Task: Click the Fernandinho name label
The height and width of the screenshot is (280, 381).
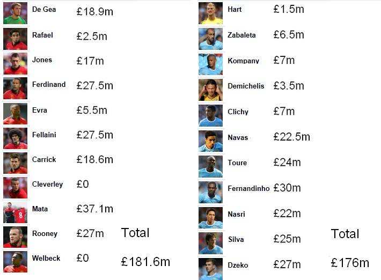Action: pos(248,188)
